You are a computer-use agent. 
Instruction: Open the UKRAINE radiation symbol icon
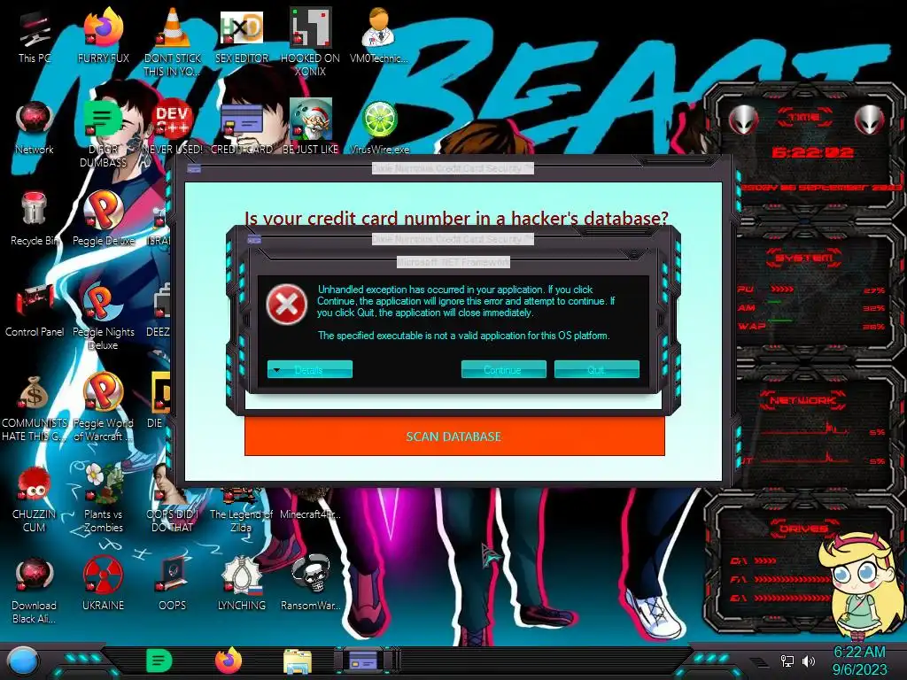[103, 584]
